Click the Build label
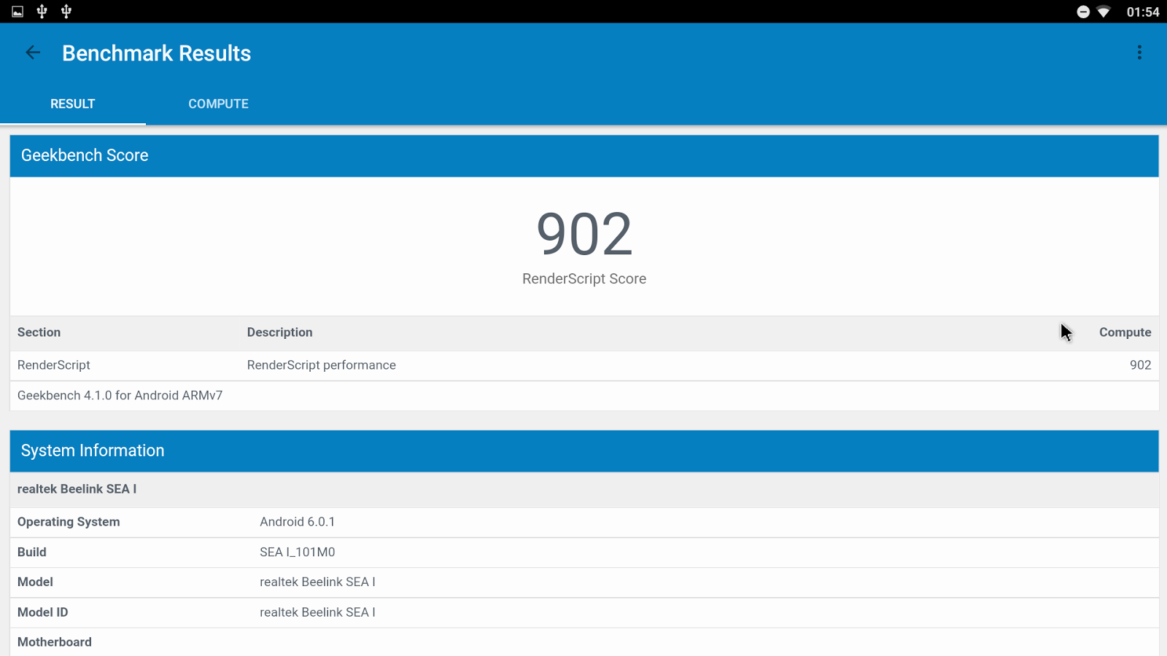The image size is (1167, 656). 32,552
